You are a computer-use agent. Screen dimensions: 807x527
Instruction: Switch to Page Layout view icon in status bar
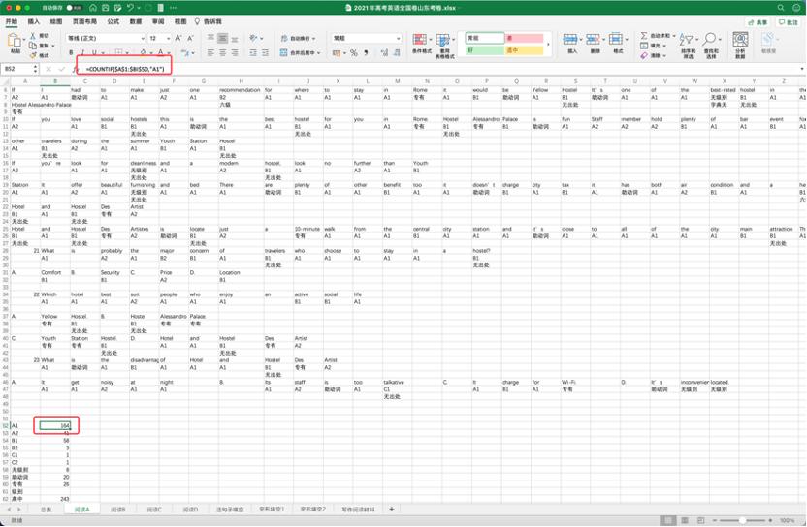[685, 521]
